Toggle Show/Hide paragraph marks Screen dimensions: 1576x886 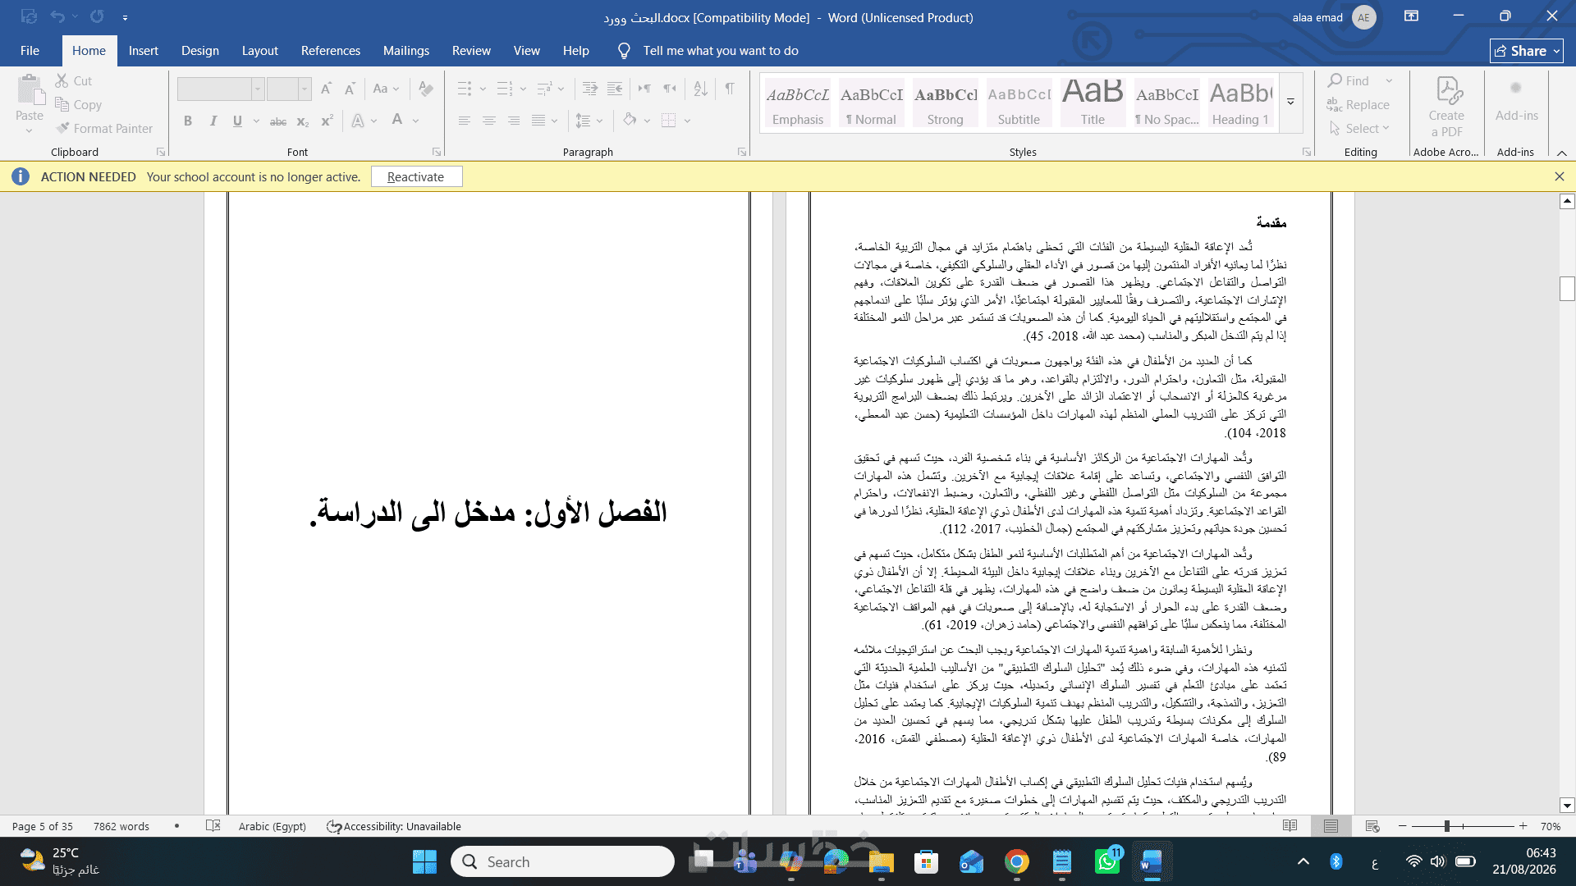click(730, 89)
